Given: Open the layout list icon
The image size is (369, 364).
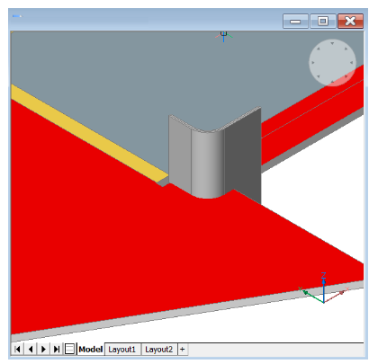Looking at the screenshot, I should click(69, 349).
